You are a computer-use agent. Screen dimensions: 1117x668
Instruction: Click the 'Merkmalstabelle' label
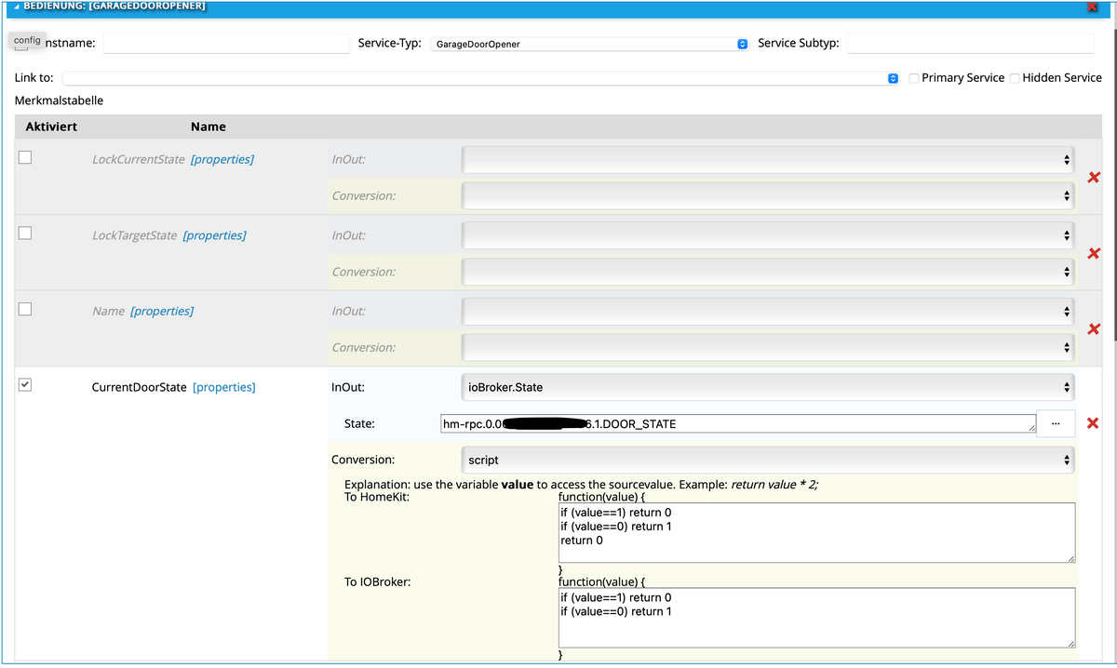60,100
